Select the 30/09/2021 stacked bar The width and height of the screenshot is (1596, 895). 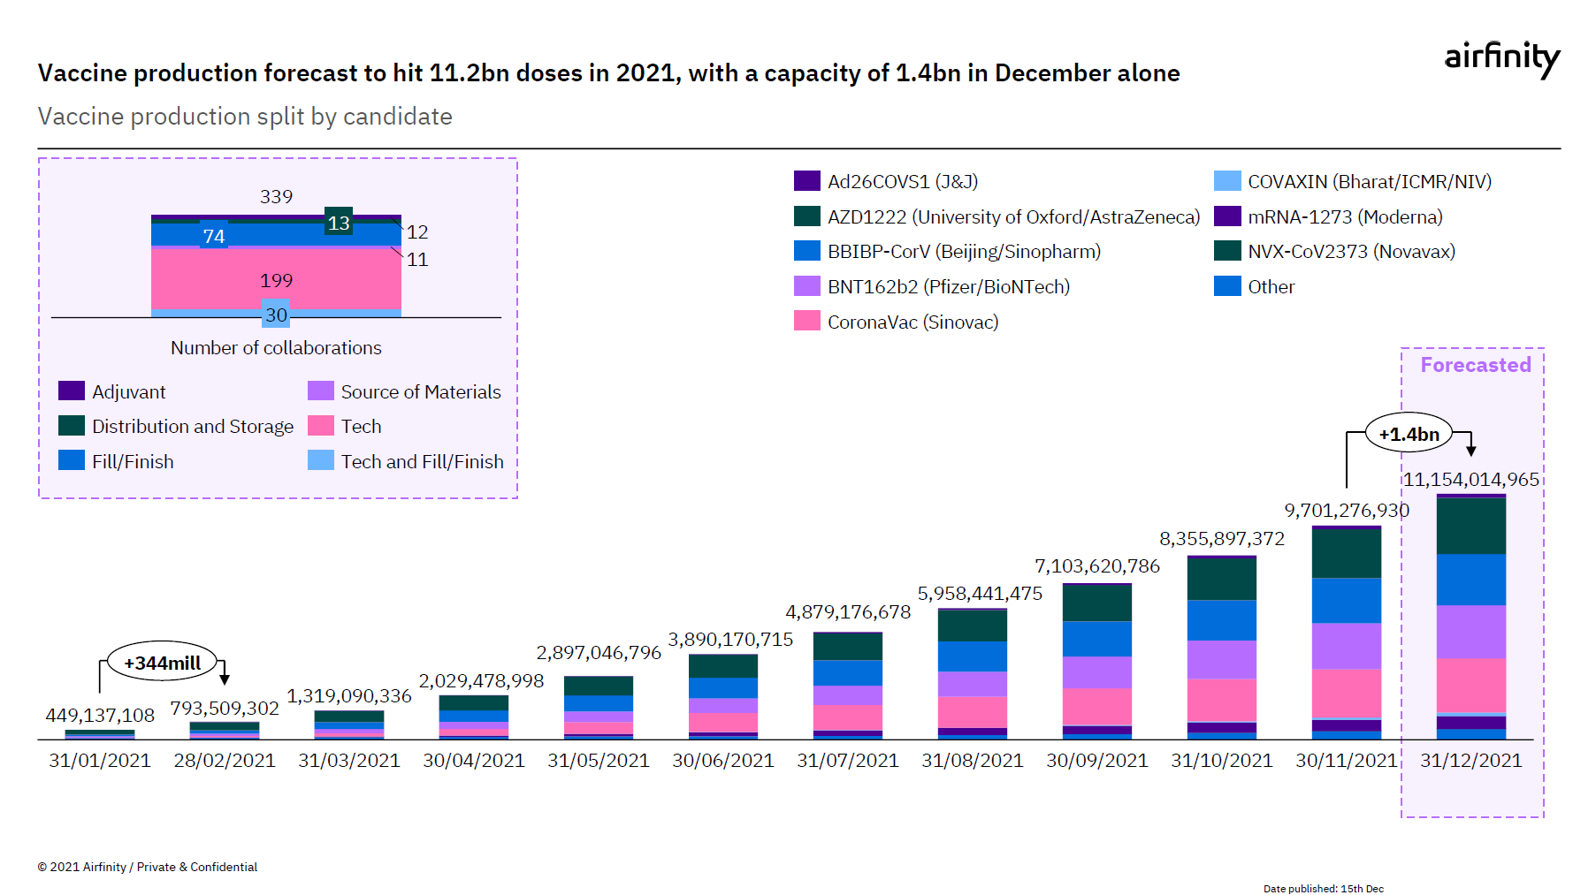[x=1096, y=662]
